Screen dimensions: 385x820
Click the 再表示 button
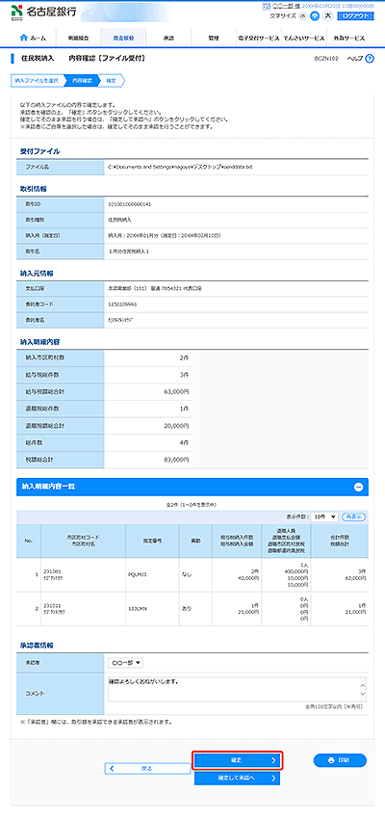pyautogui.click(x=353, y=516)
